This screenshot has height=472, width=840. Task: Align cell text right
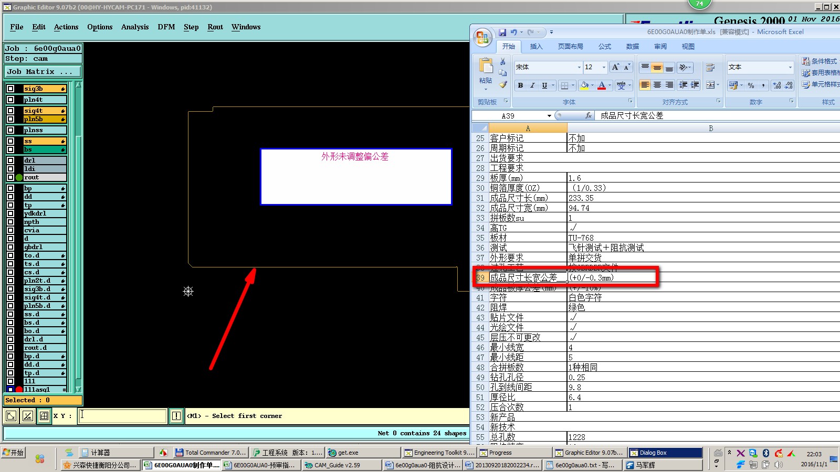pyautogui.click(x=669, y=85)
